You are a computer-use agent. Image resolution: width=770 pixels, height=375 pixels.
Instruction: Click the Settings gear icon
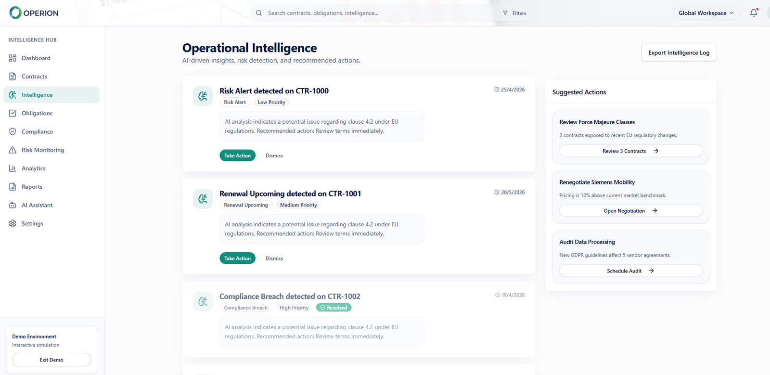(x=13, y=223)
